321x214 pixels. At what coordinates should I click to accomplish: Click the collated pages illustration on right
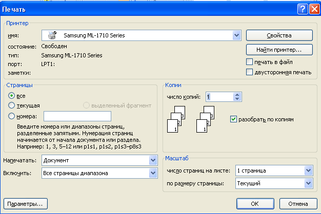pyautogui.click(x=205, y=119)
